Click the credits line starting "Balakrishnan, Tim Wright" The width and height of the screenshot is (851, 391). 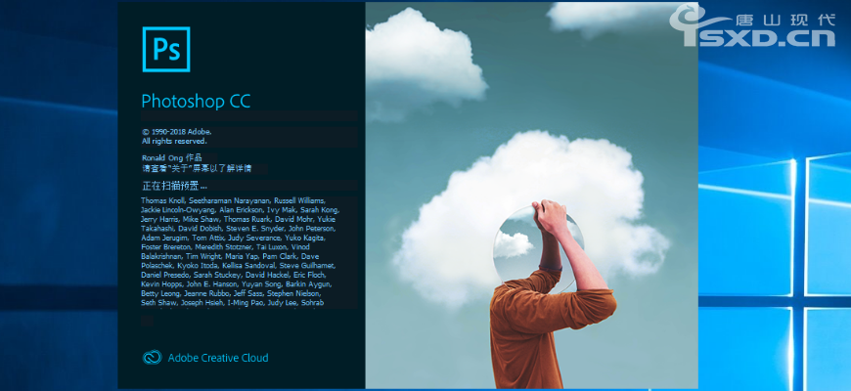pos(230,256)
